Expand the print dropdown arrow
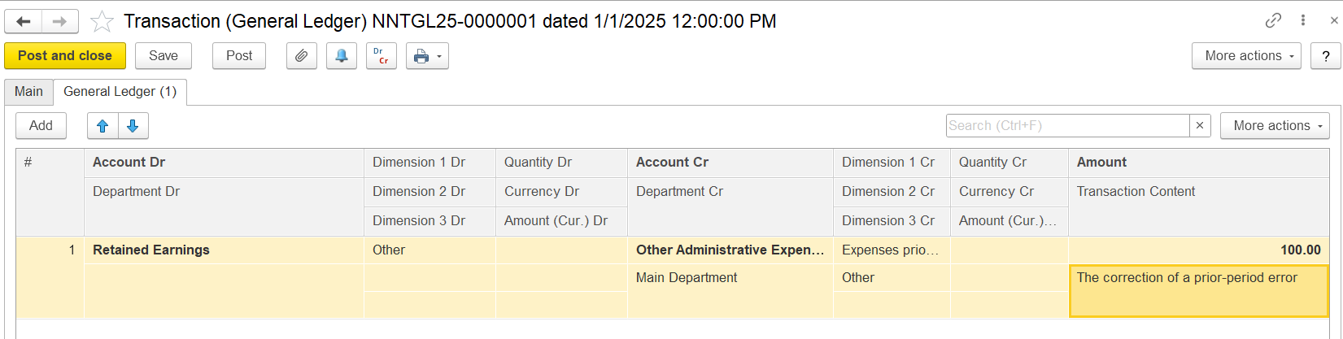The height and width of the screenshot is (339, 1343). [x=439, y=56]
